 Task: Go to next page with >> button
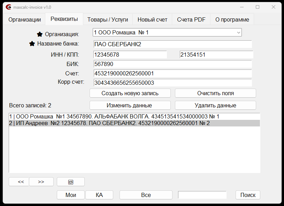41,182
